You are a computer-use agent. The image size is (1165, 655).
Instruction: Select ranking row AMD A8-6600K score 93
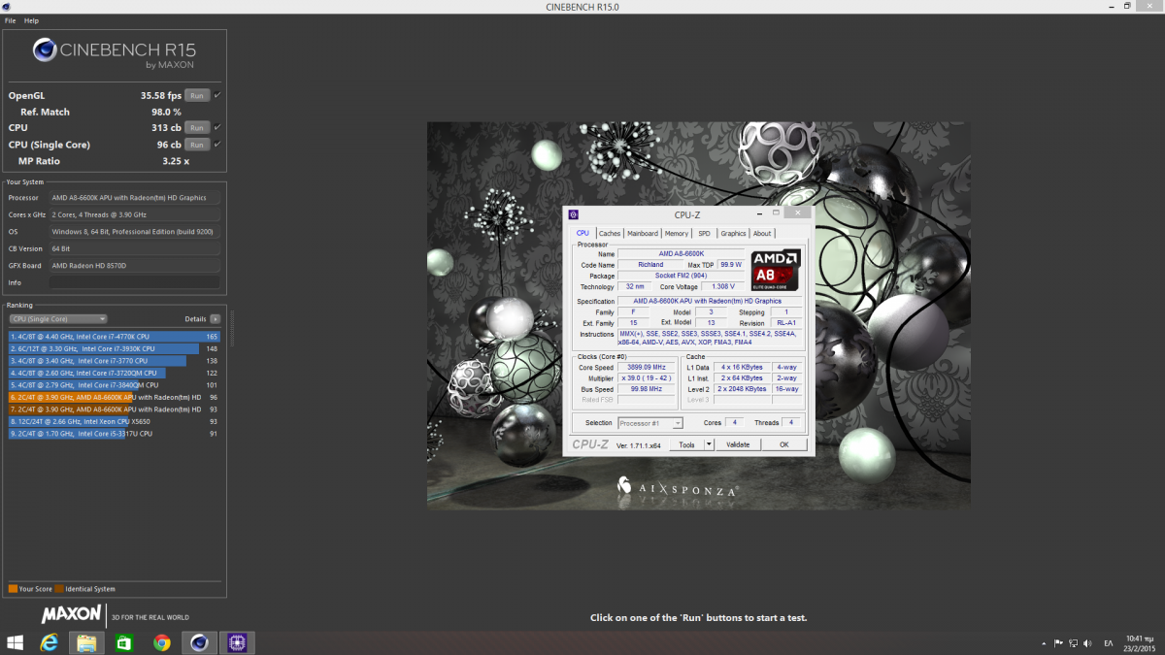coord(115,409)
